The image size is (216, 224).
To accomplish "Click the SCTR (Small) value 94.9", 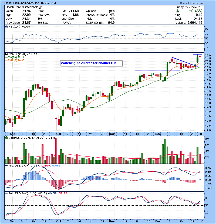I will pyautogui.click(x=111, y=23).
